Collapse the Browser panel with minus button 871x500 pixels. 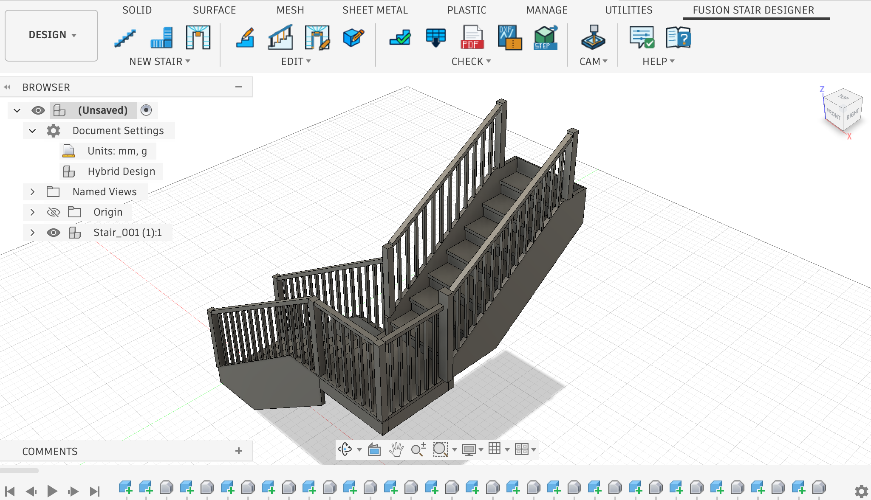pyautogui.click(x=239, y=87)
